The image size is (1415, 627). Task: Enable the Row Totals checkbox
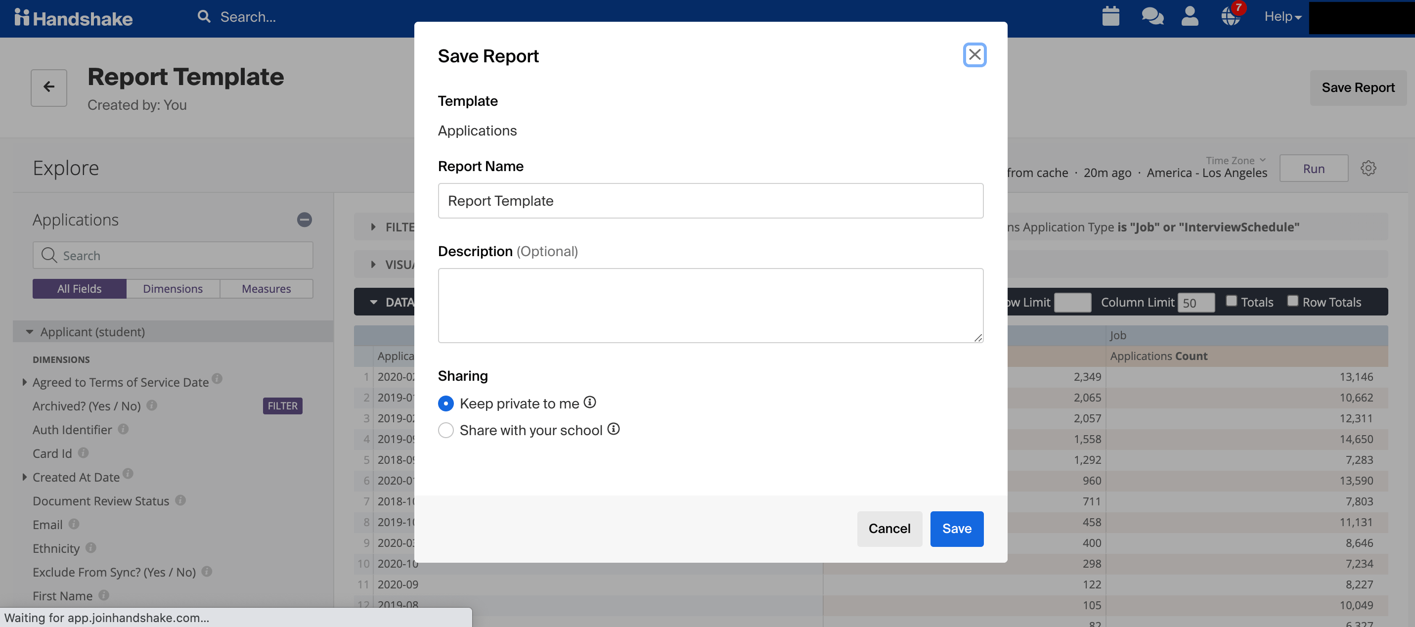1293,301
